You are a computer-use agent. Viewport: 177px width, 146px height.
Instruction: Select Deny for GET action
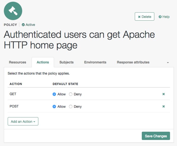(71, 94)
